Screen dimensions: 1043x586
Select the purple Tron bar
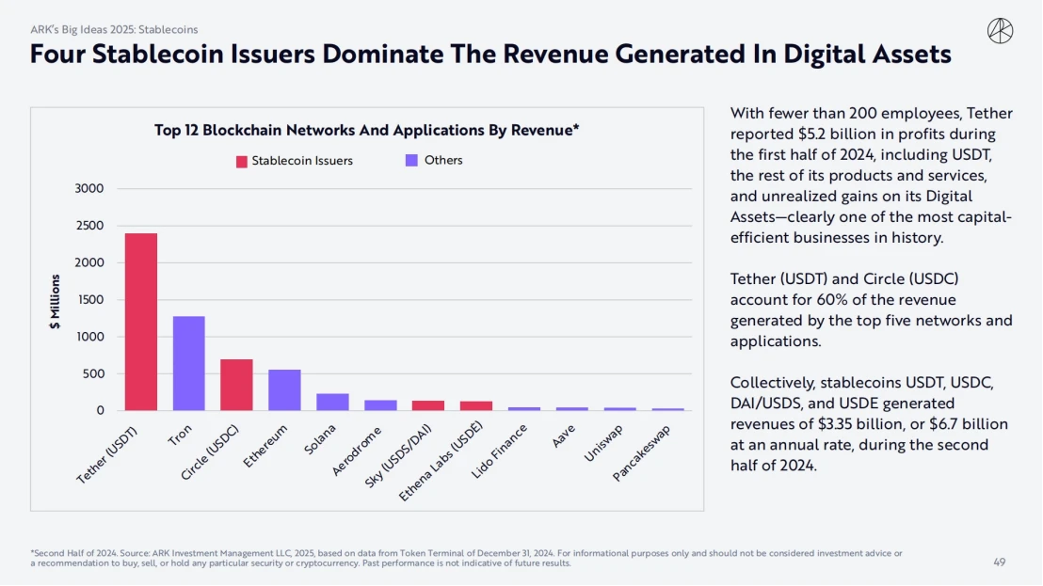coord(188,363)
